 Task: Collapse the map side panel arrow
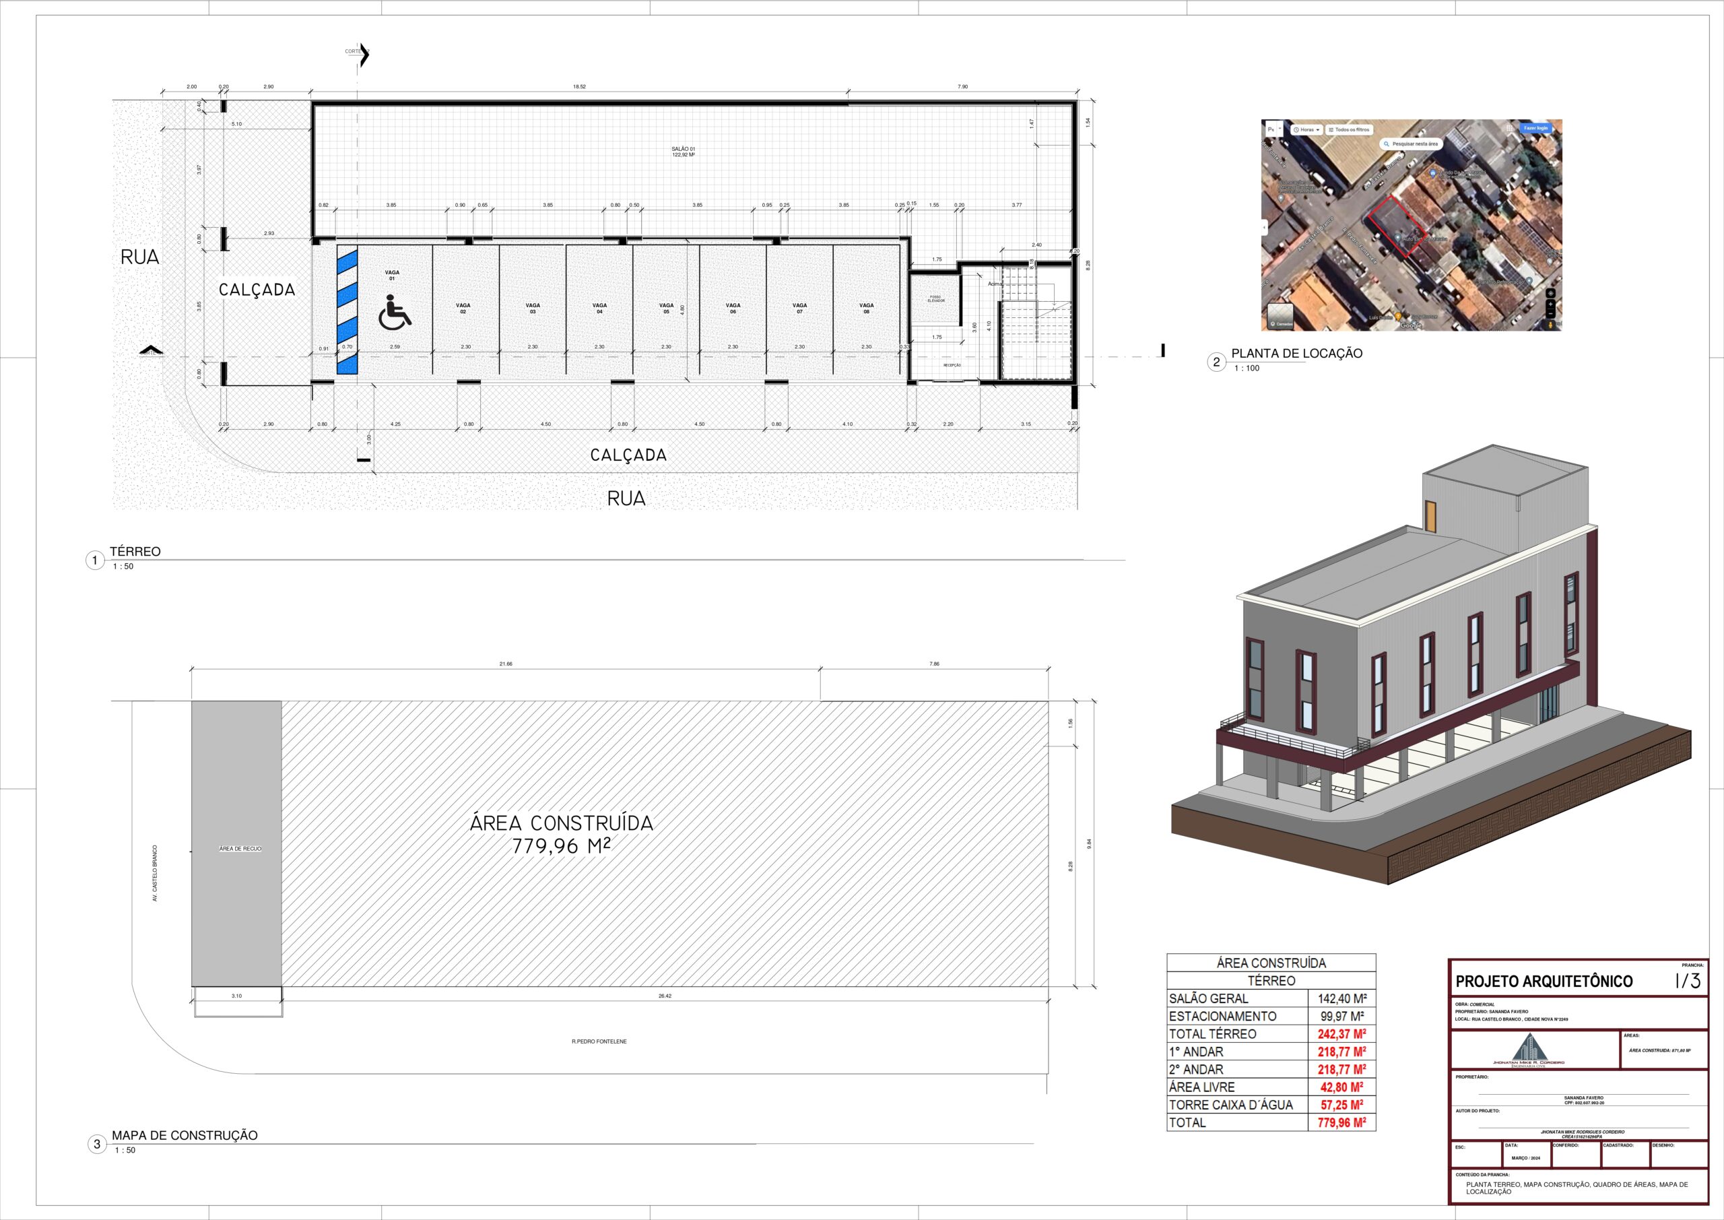click(1265, 228)
